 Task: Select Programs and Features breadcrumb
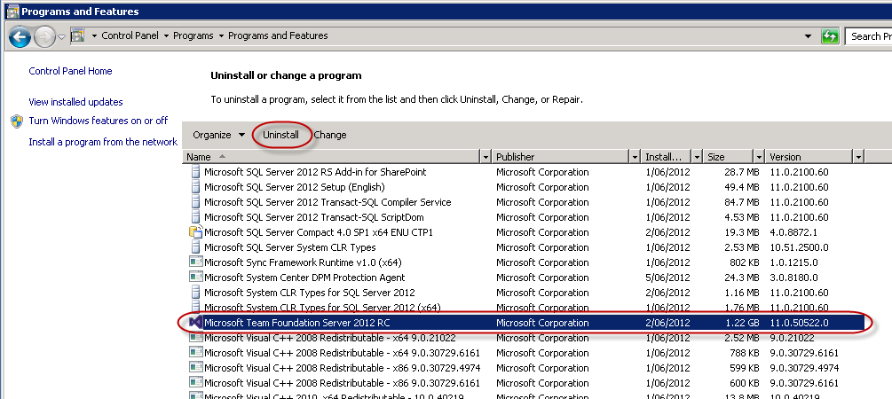point(278,35)
